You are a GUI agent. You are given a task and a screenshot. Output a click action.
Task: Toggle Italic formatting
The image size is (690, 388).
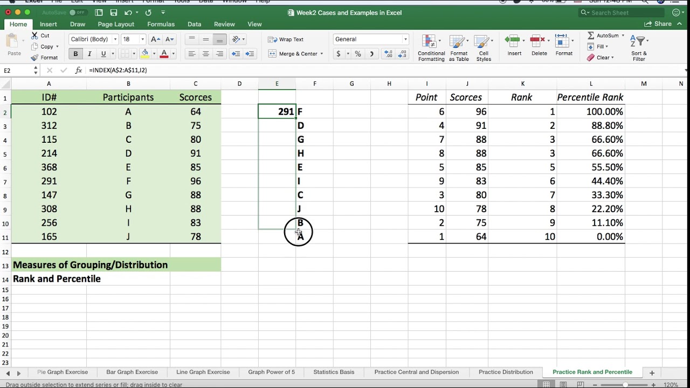[89, 54]
